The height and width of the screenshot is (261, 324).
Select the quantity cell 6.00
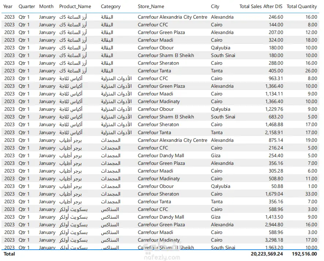pyautogui.click(x=312, y=171)
